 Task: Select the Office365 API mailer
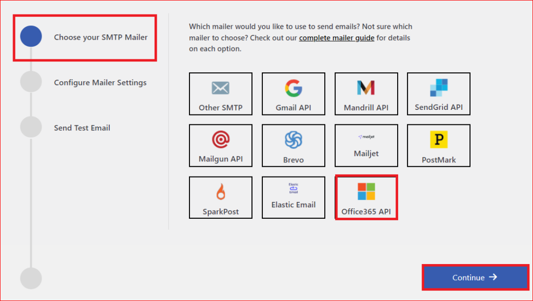point(366,197)
